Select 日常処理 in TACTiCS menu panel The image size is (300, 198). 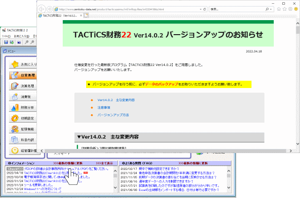23,75
